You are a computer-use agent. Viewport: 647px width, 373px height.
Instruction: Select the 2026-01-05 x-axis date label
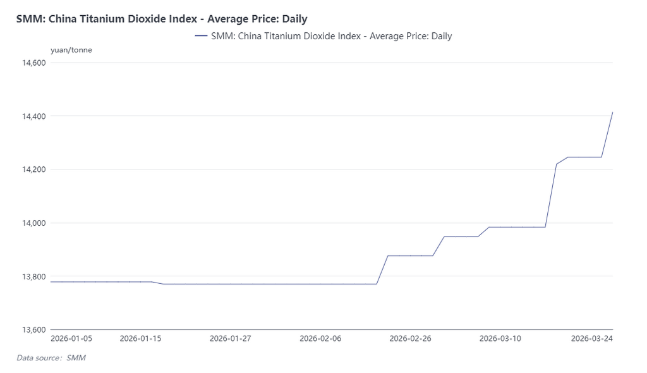(71, 338)
